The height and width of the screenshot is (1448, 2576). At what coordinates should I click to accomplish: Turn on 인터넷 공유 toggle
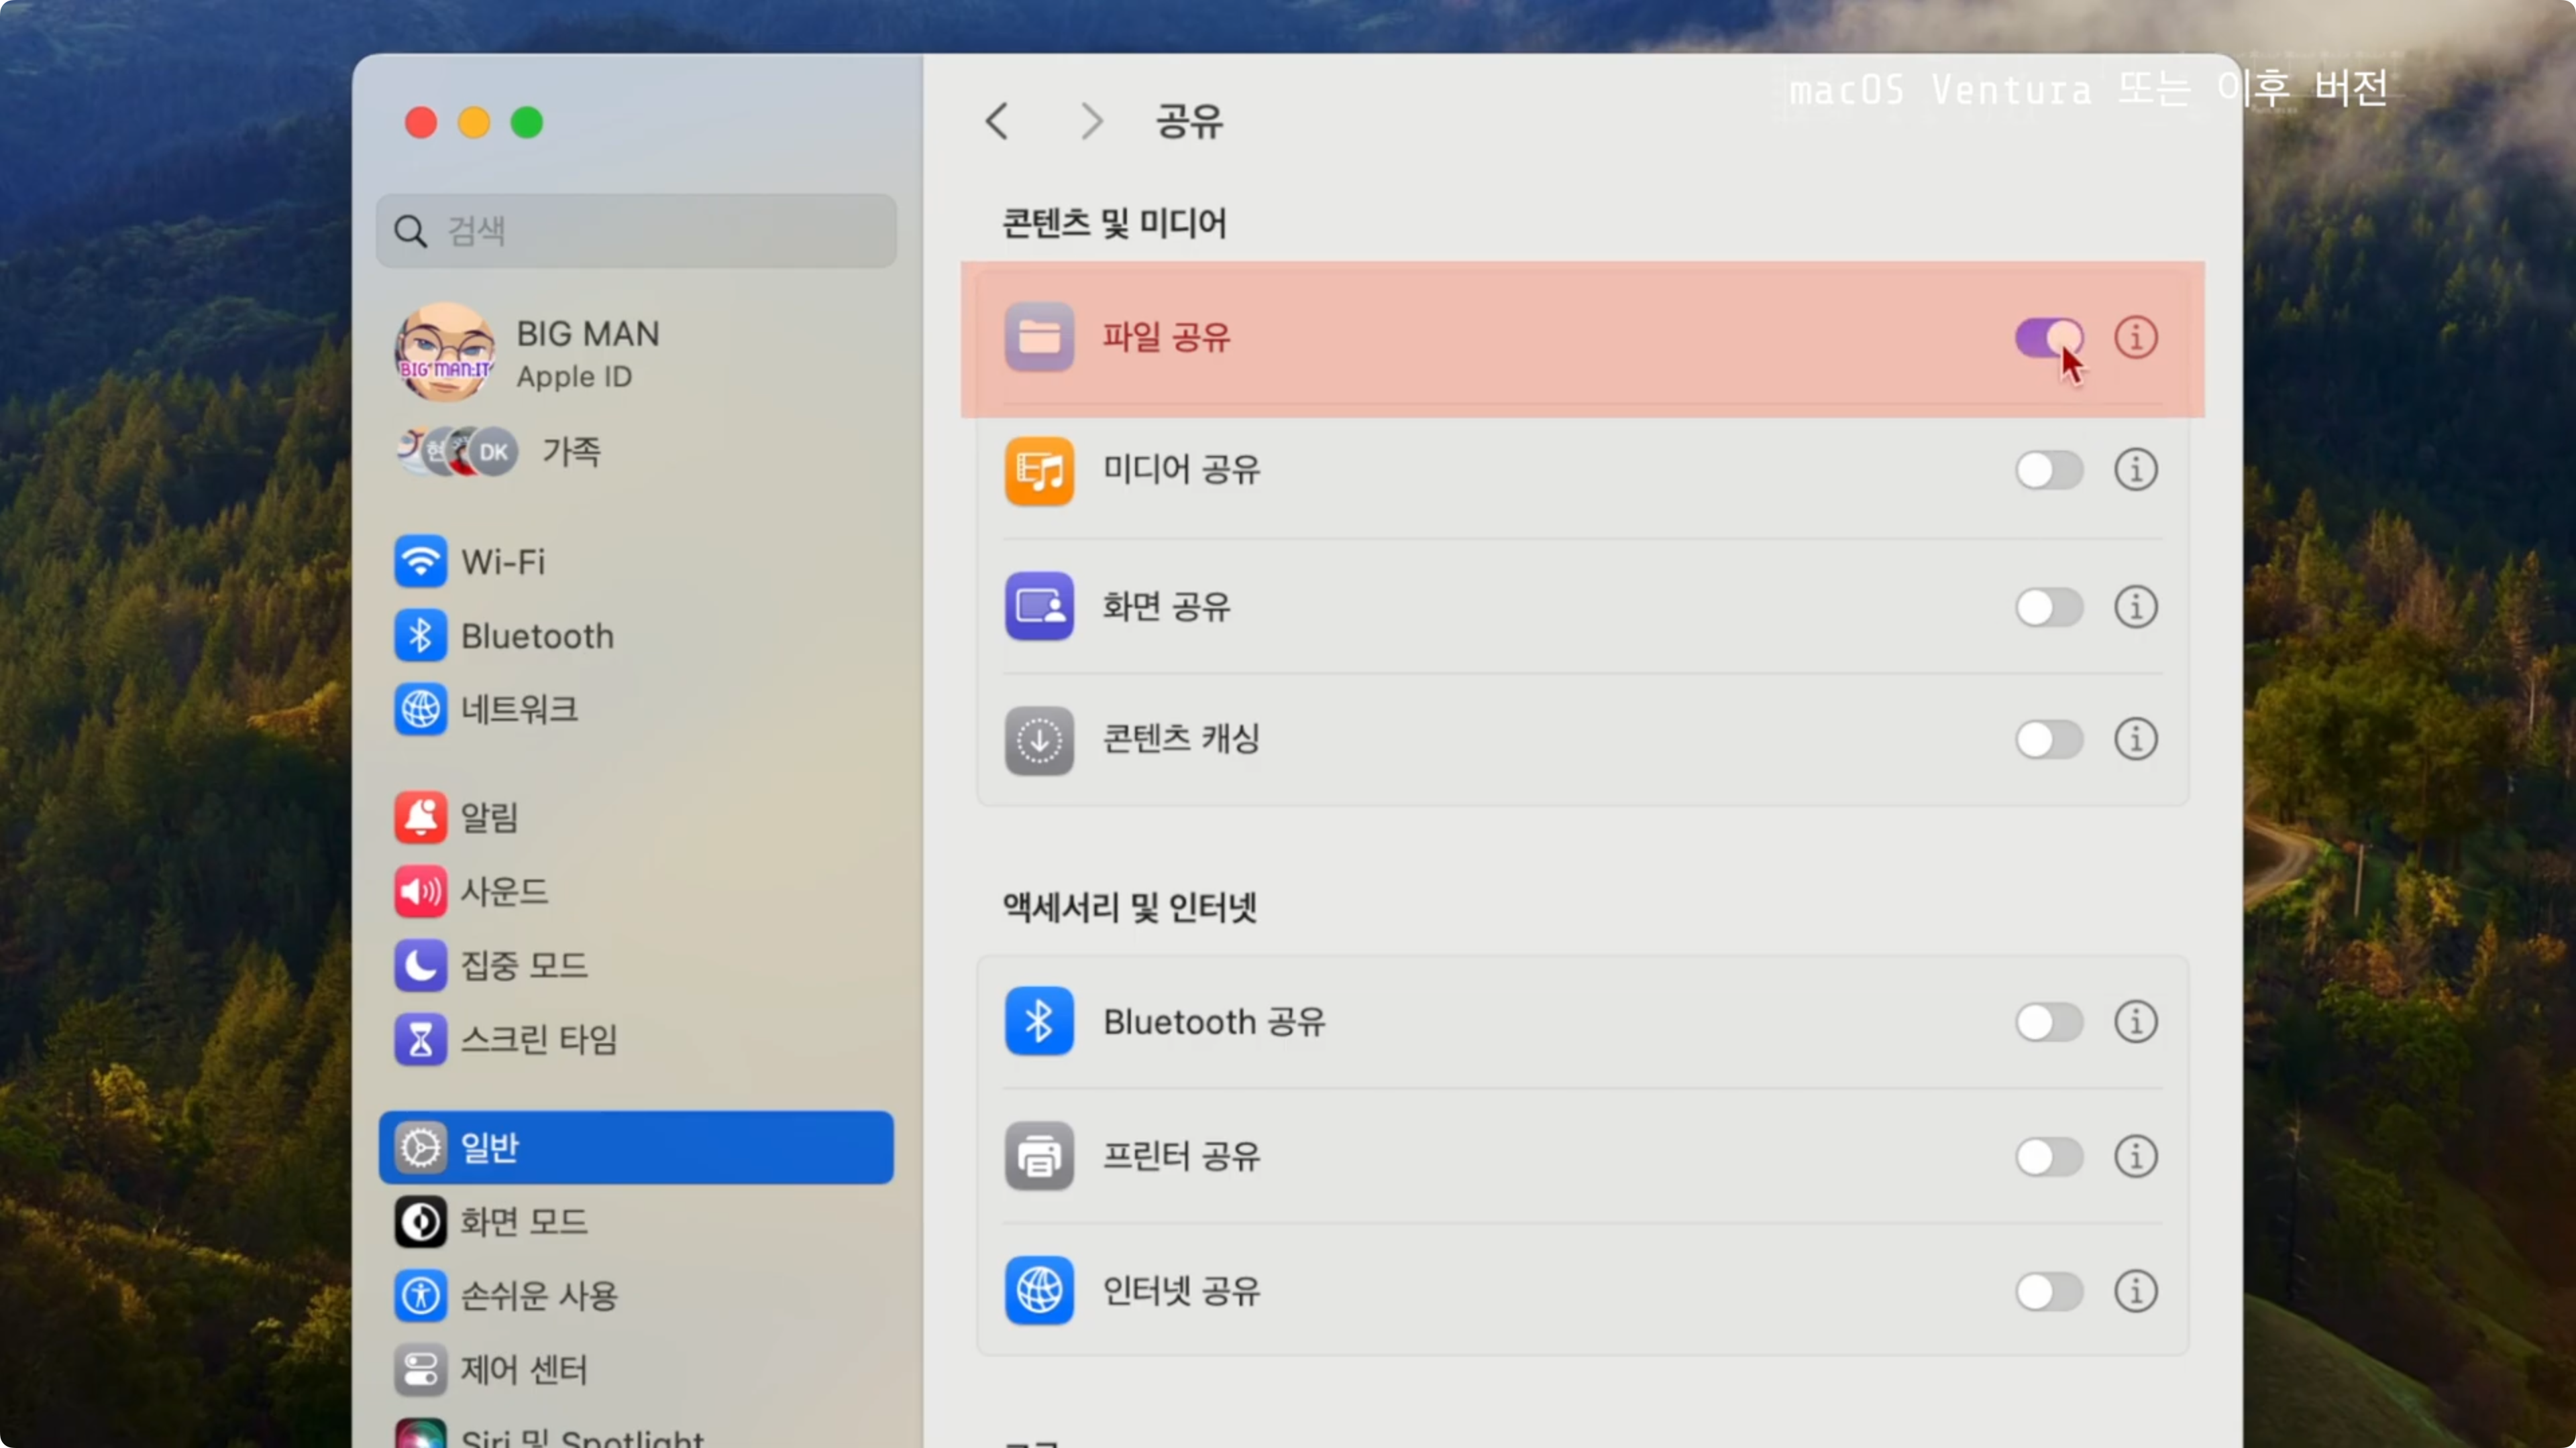pos(2048,1291)
